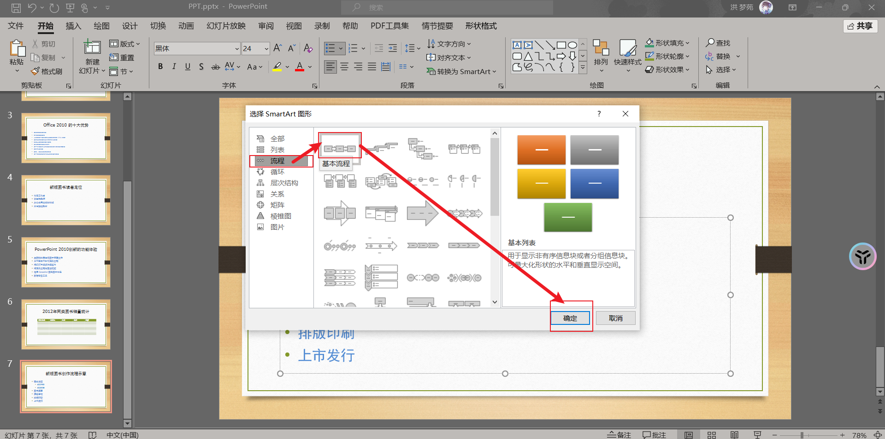The width and height of the screenshot is (885, 439).
Task: Click the search (搜索) box in title bar
Action: [447, 7]
